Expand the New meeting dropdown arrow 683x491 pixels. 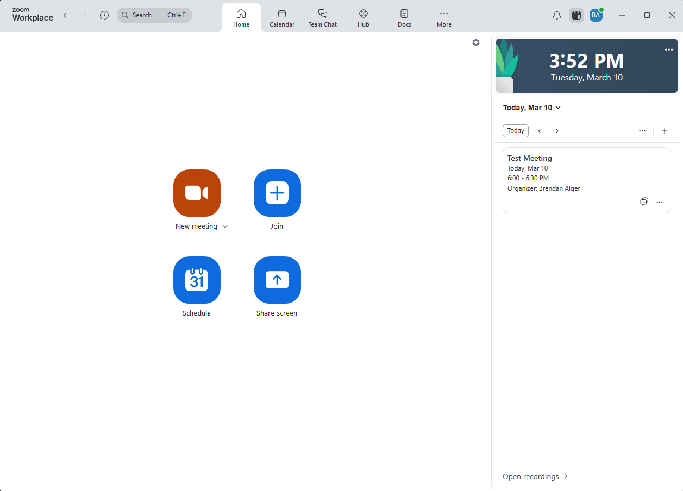click(225, 226)
